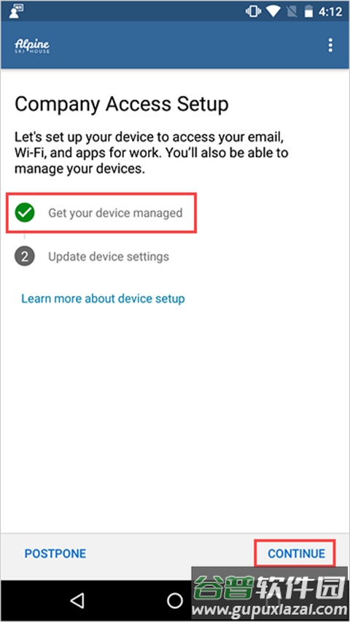Image resolution: width=350 pixels, height=622 pixels.
Task: Tap the Android back navigation triangle
Action: 77,600
